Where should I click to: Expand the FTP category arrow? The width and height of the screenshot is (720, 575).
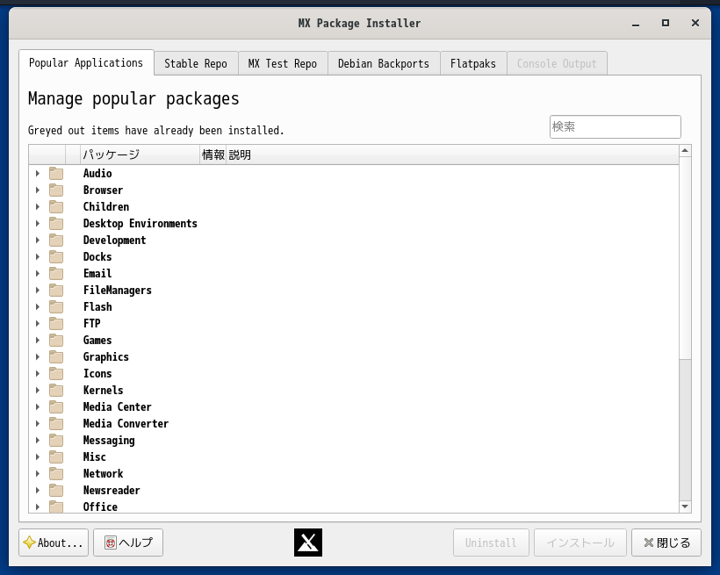point(38,324)
